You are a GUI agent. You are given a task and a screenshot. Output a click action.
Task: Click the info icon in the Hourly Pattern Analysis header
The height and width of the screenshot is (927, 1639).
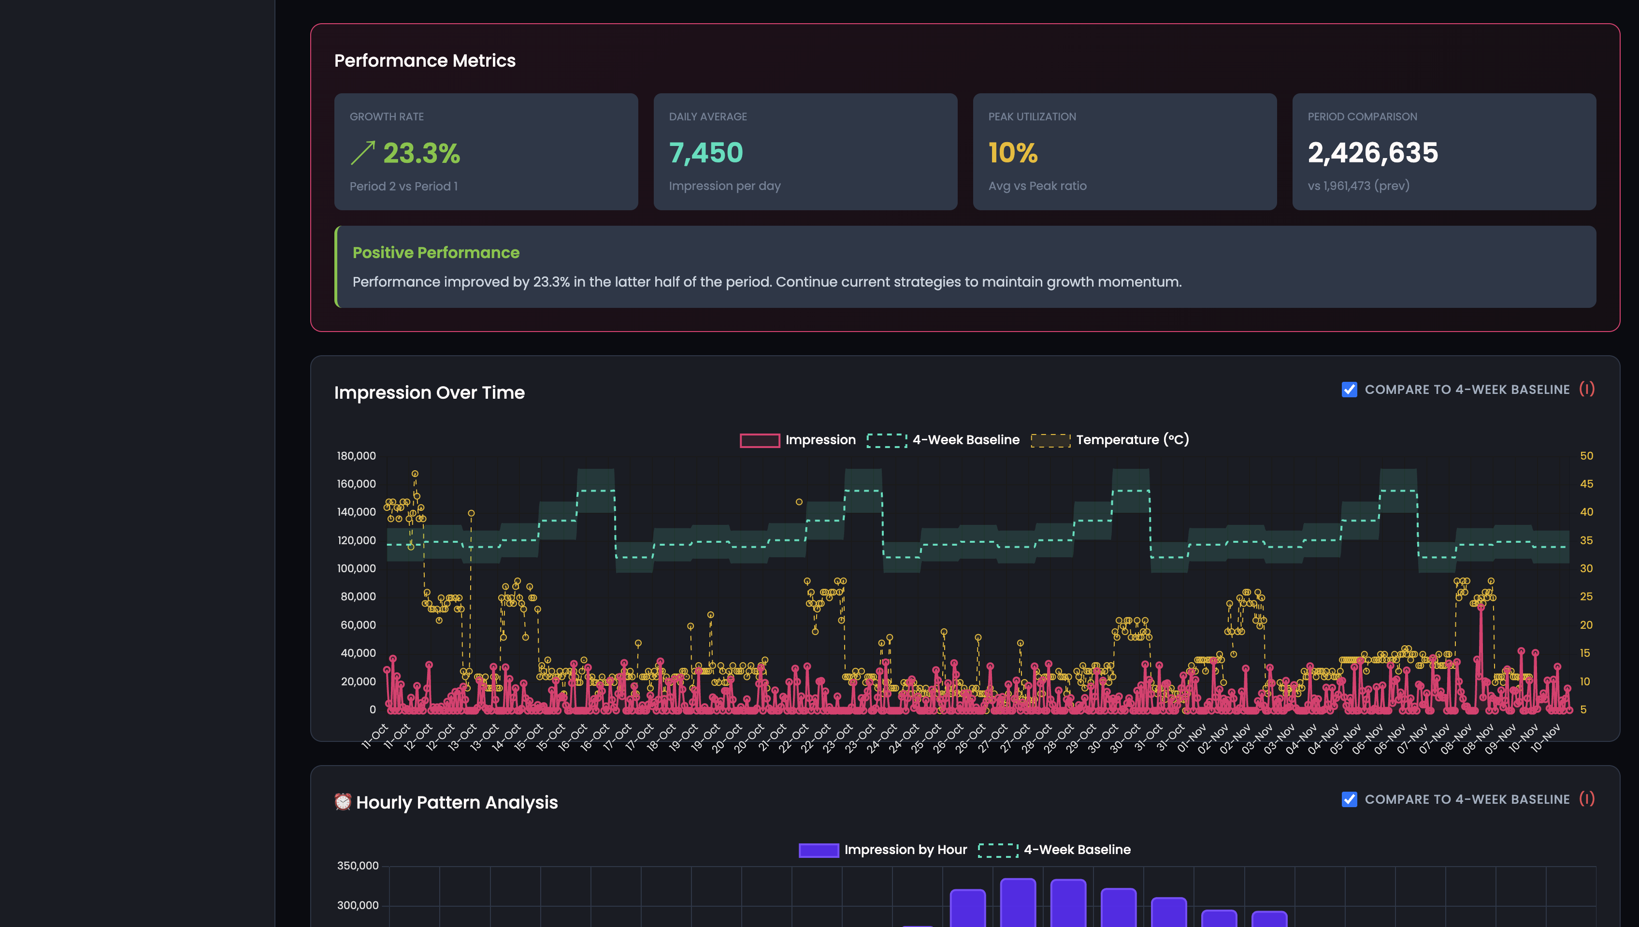1587,799
